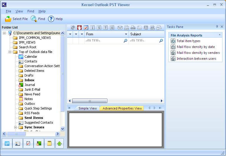Select the 31 day view icon

click(x=112, y=28)
